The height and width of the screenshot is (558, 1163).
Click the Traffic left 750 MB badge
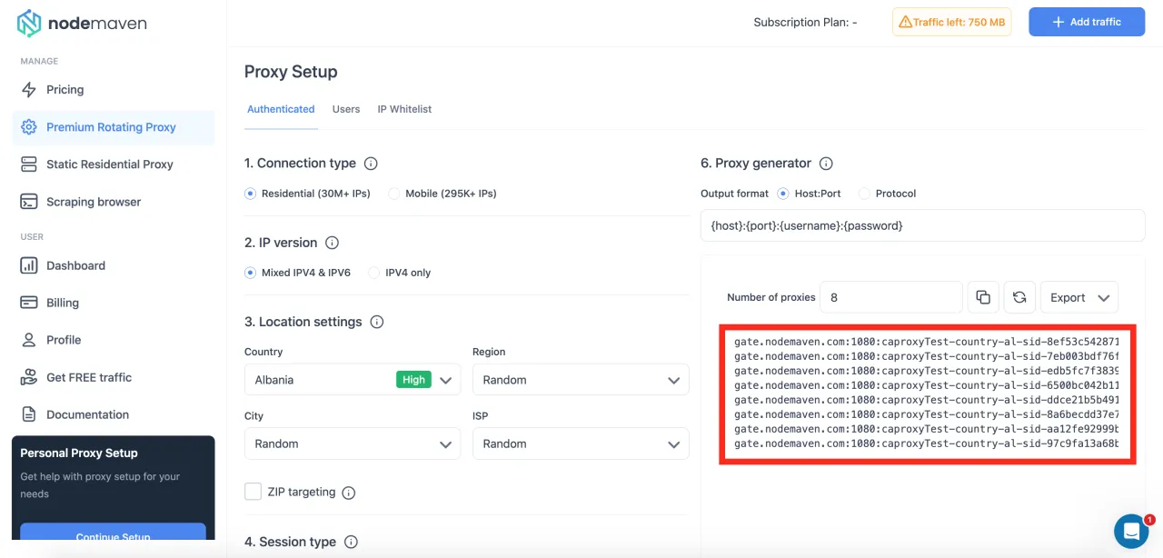click(951, 22)
